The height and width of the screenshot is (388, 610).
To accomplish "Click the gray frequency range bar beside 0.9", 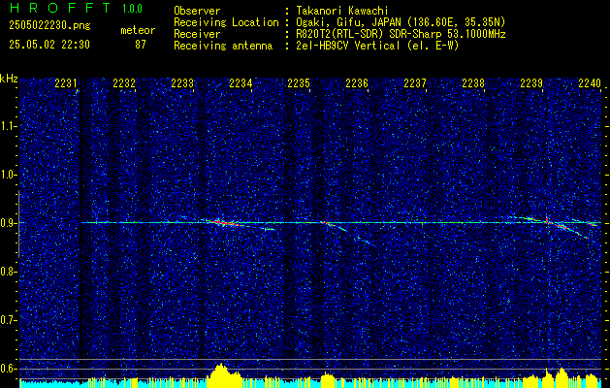I will click(18, 224).
